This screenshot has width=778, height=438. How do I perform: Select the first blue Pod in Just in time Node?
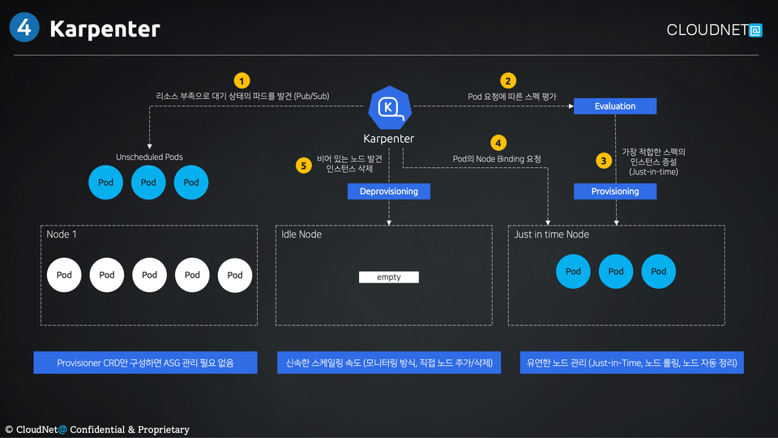pos(573,271)
